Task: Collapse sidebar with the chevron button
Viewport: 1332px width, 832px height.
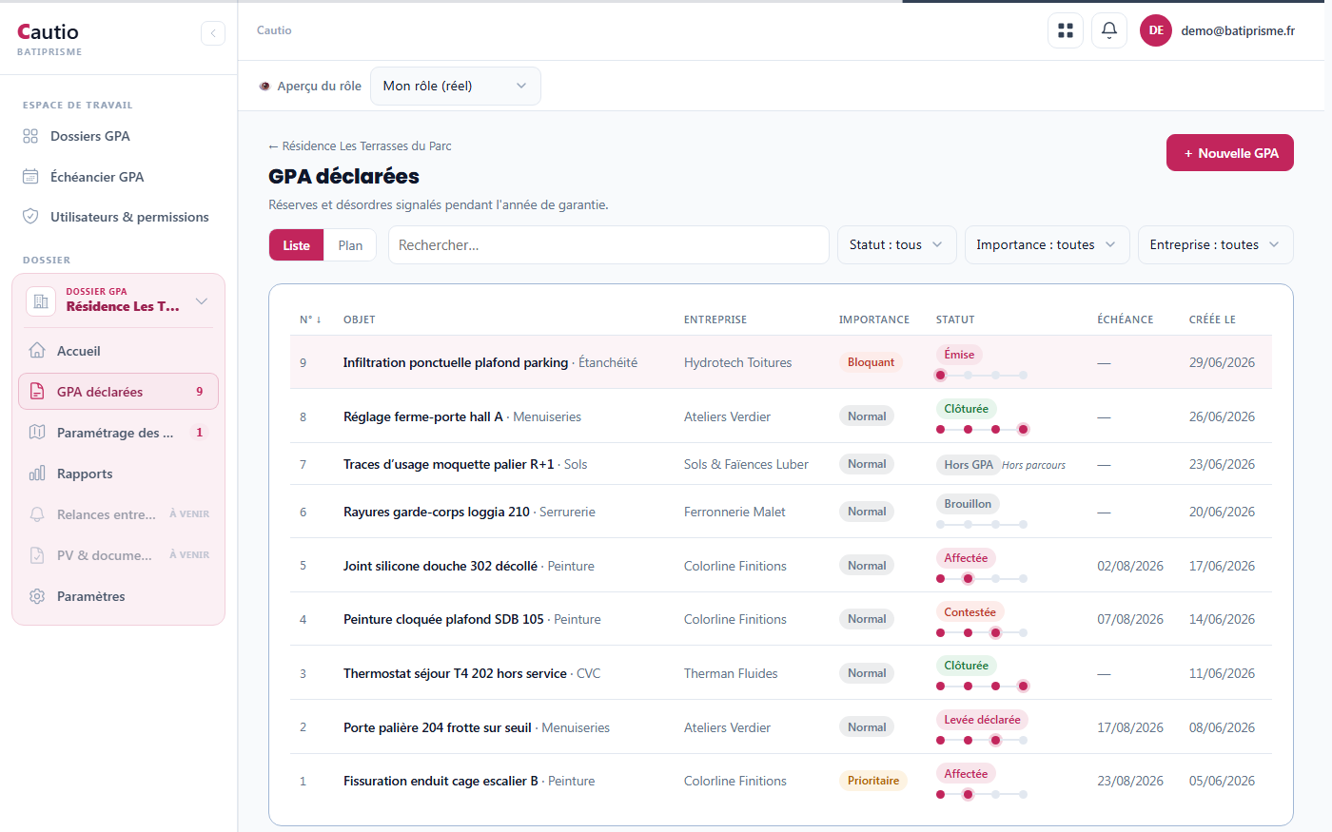Action: click(x=213, y=33)
